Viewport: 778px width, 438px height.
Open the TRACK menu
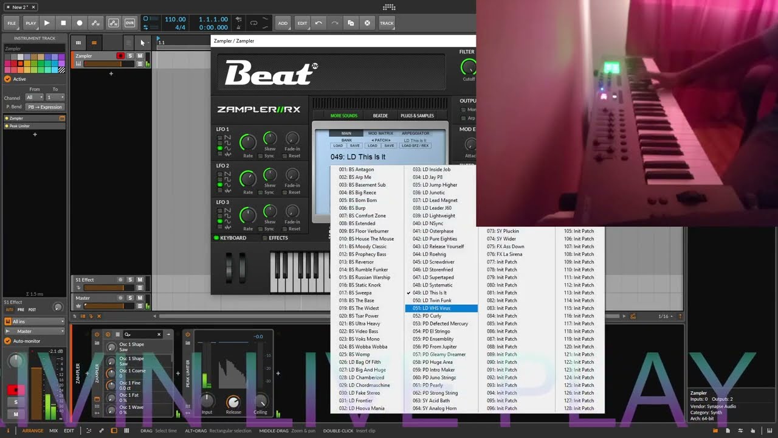[387, 23]
